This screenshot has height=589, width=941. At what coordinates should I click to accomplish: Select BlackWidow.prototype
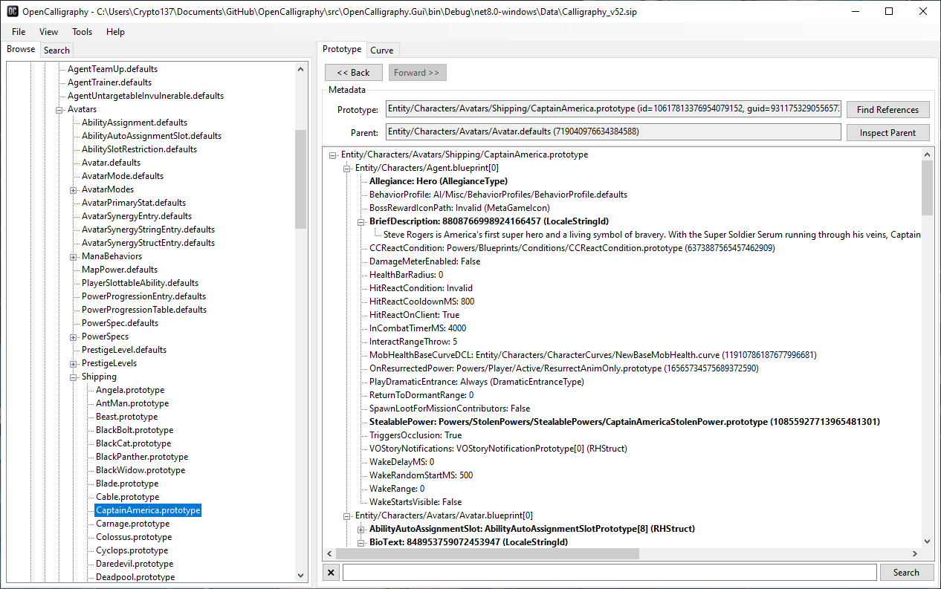tap(140, 470)
